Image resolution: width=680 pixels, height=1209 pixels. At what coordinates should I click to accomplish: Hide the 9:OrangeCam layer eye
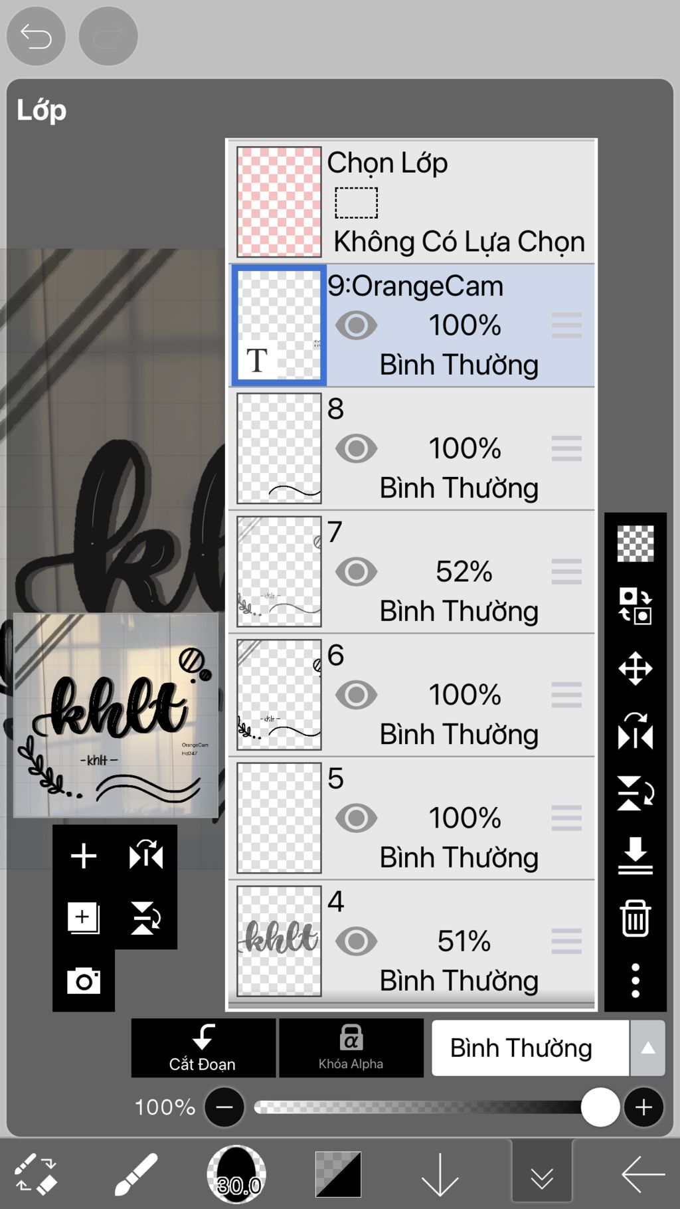pyautogui.click(x=357, y=325)
